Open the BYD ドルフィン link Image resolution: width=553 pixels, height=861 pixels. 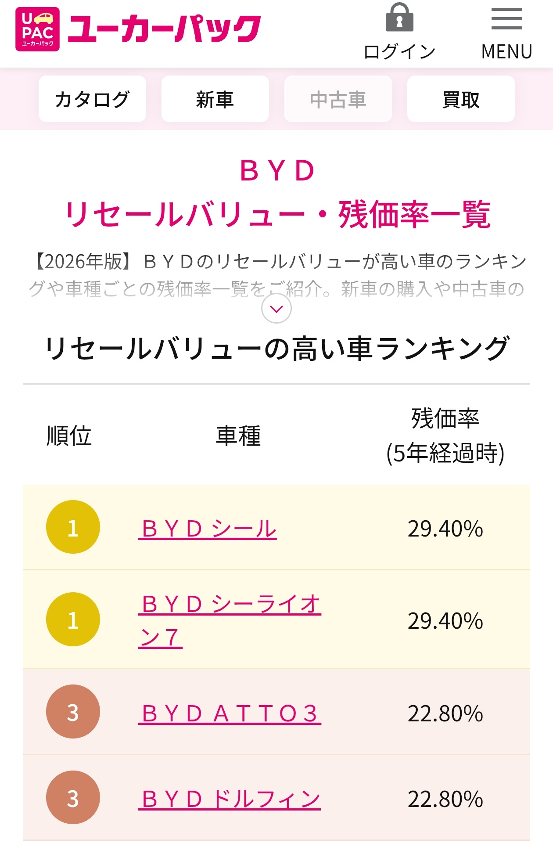(x=230, y=799)
